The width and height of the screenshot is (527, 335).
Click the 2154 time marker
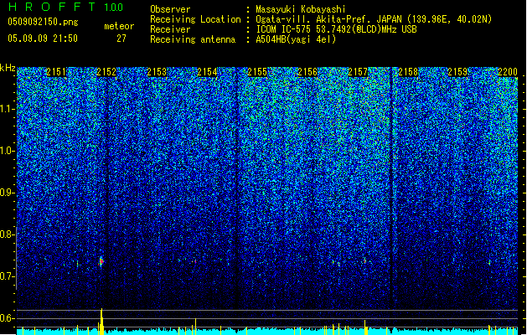(207, 72)
